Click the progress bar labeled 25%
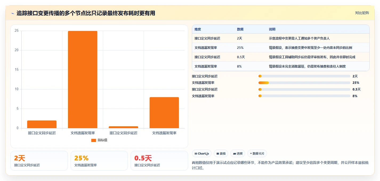Screen dimensions: 380x181 (304, 83)
